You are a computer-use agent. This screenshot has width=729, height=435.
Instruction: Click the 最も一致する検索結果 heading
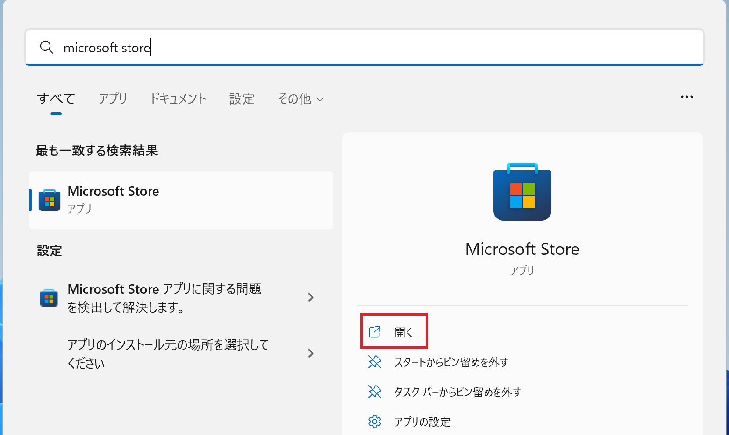pos(97,150)
